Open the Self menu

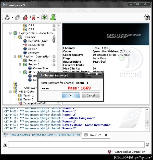[43, 10]
